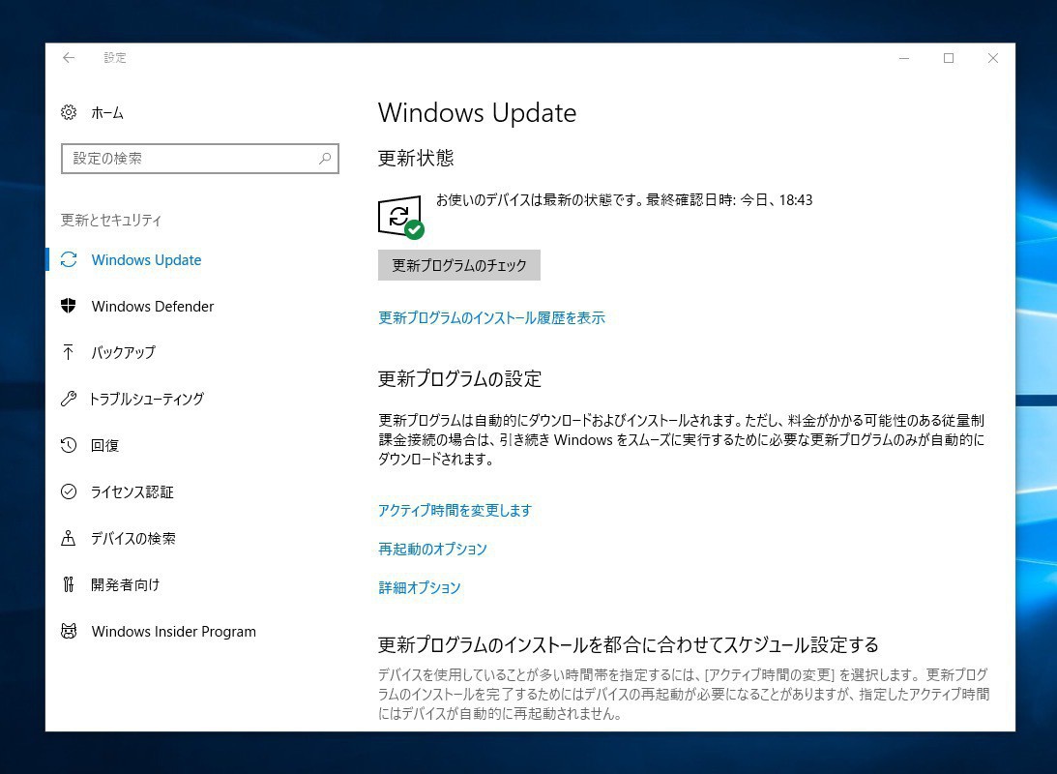1057x774 pixels.
Task: Click the 回復 history clock icon
Action: coord(69,445)
